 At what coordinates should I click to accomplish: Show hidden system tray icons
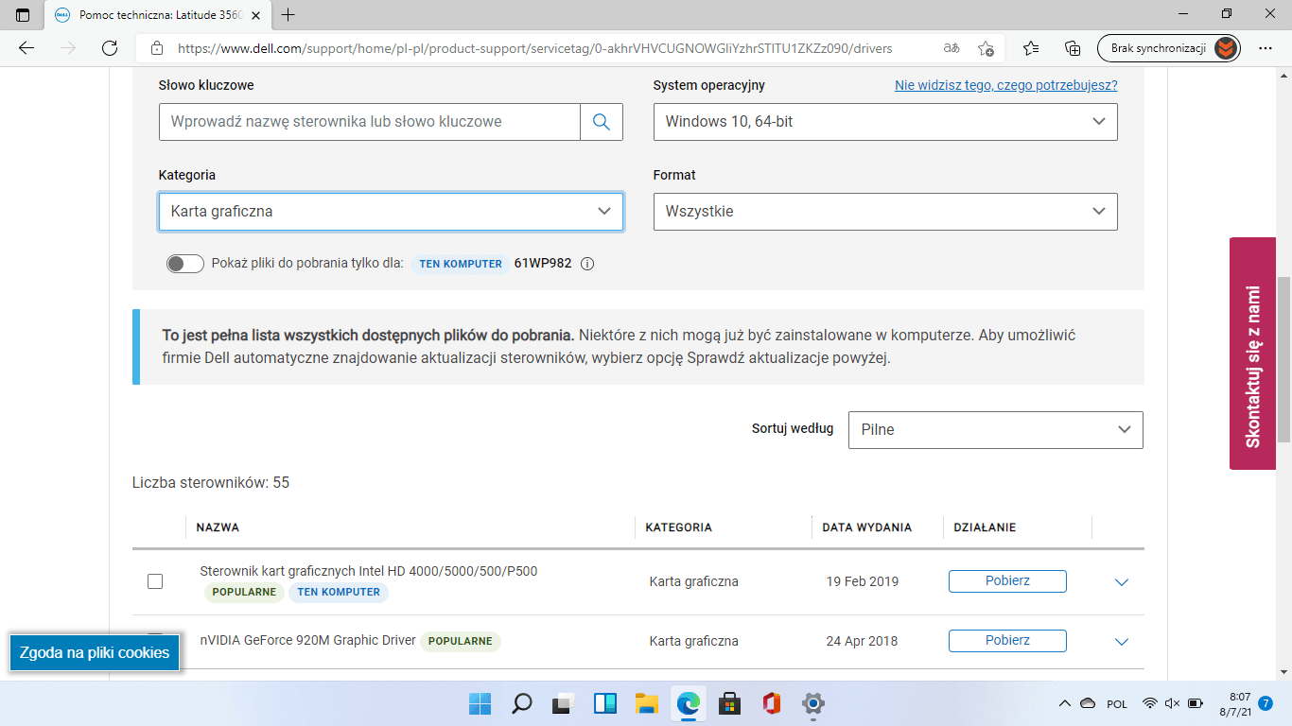pyautogui.click(x=1064, y=703)
